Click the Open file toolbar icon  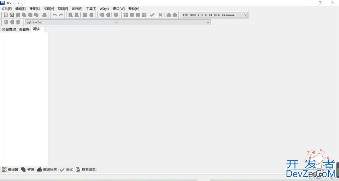coord(12,15)
